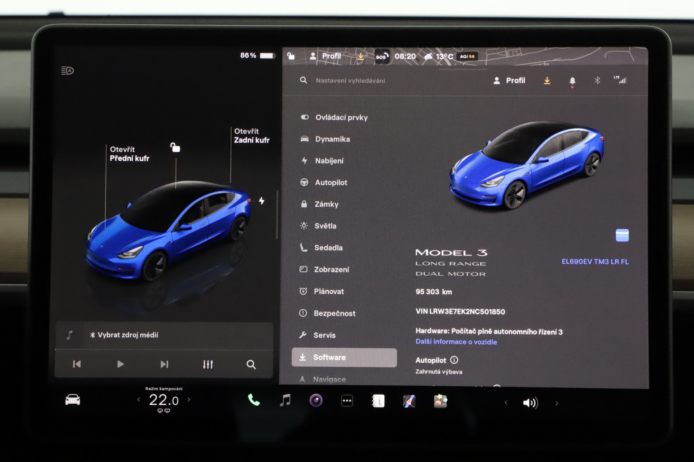Click the notification bell icon
The width and height of the screenshot is (694, 462).
click(572, 81)
